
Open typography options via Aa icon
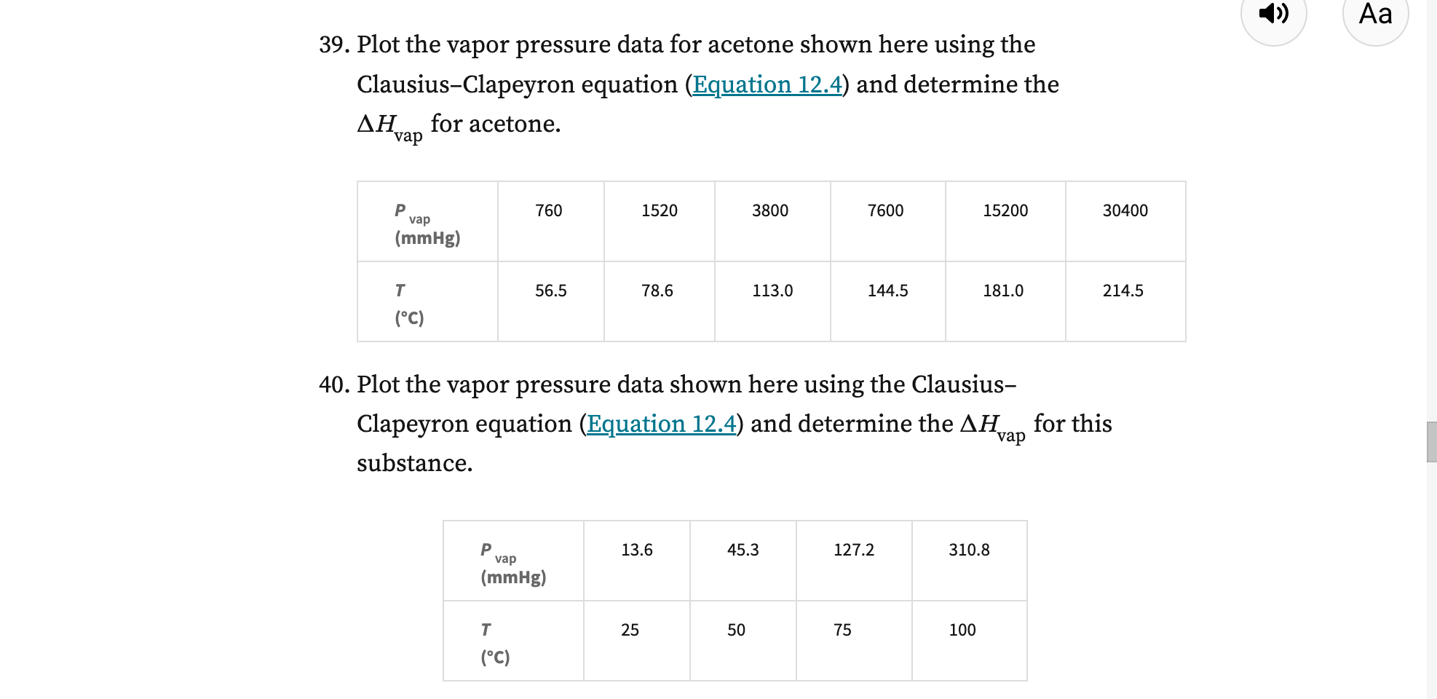click(x=1374, y=15)
